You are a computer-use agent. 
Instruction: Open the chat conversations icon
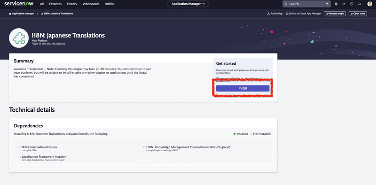pyautogui.click(x=344, y=4)
